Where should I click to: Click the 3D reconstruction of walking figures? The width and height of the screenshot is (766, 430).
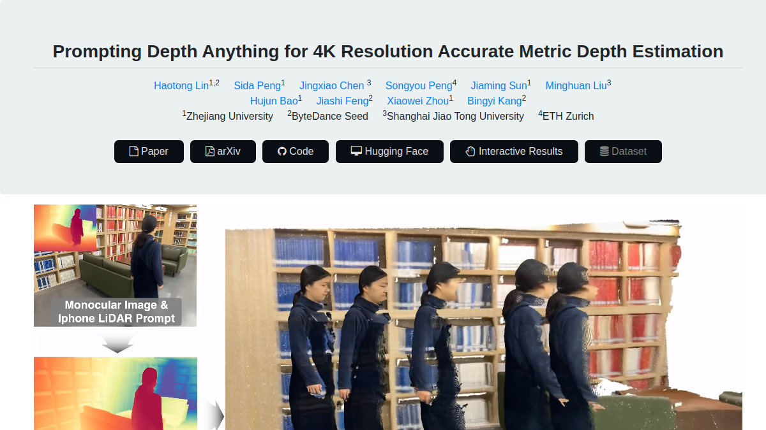tap(484, 325)
